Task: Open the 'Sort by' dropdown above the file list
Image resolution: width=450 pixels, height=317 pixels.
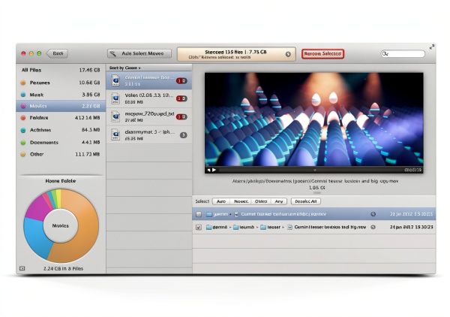Action: point(124,68)
